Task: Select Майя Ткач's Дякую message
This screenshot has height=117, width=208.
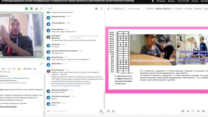Action: (54, 105)
